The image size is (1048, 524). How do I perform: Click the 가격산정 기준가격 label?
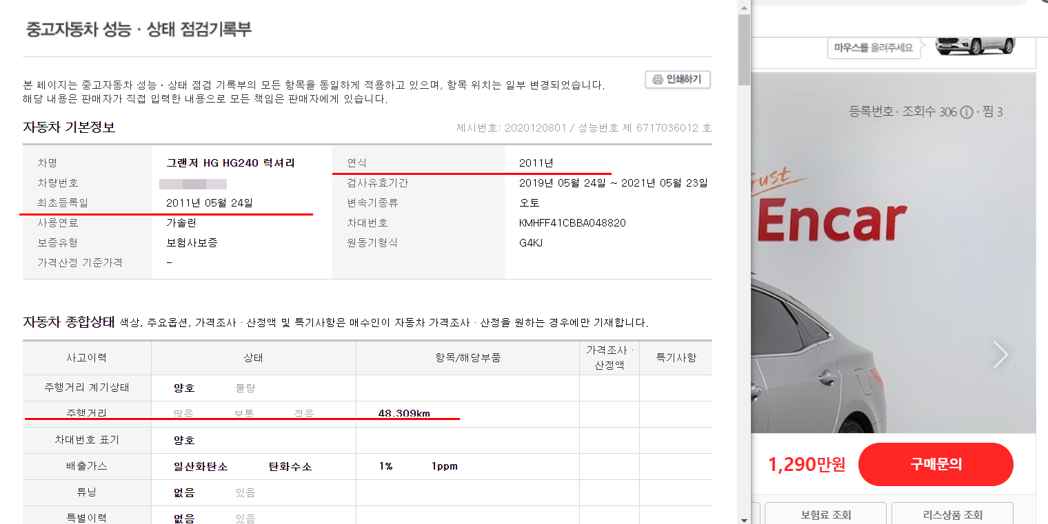pos(80,263)
